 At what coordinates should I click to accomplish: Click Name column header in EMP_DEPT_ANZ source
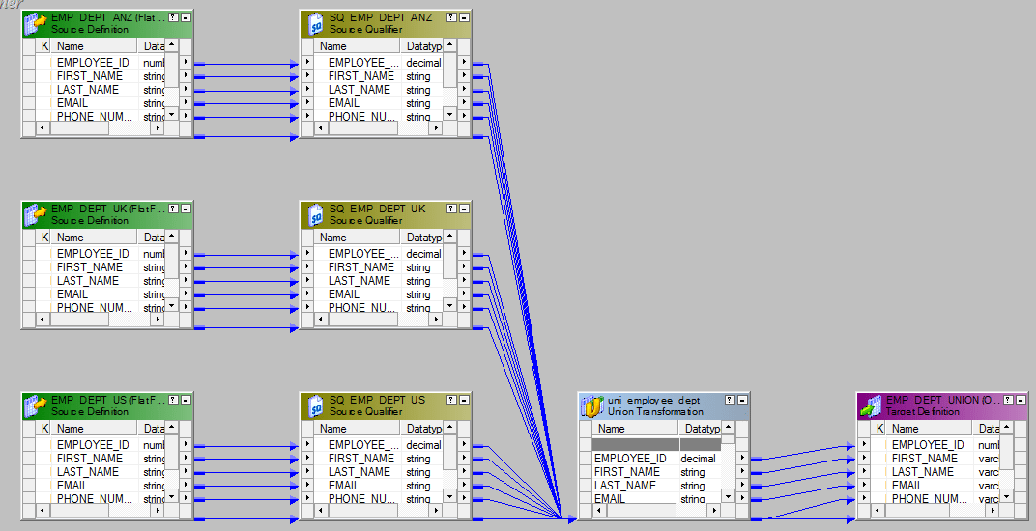[93, 46]
